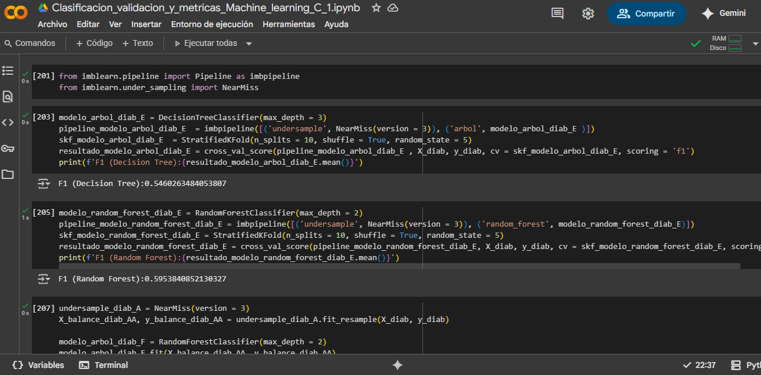
Task: Expand the runtime connection options dropdown arrow
Action: 756,44
